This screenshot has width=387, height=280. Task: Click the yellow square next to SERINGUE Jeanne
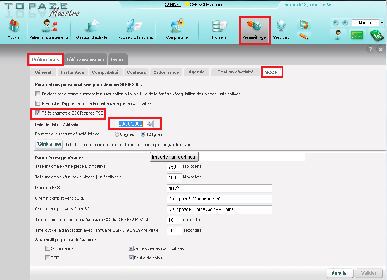(x=186, y=5)
